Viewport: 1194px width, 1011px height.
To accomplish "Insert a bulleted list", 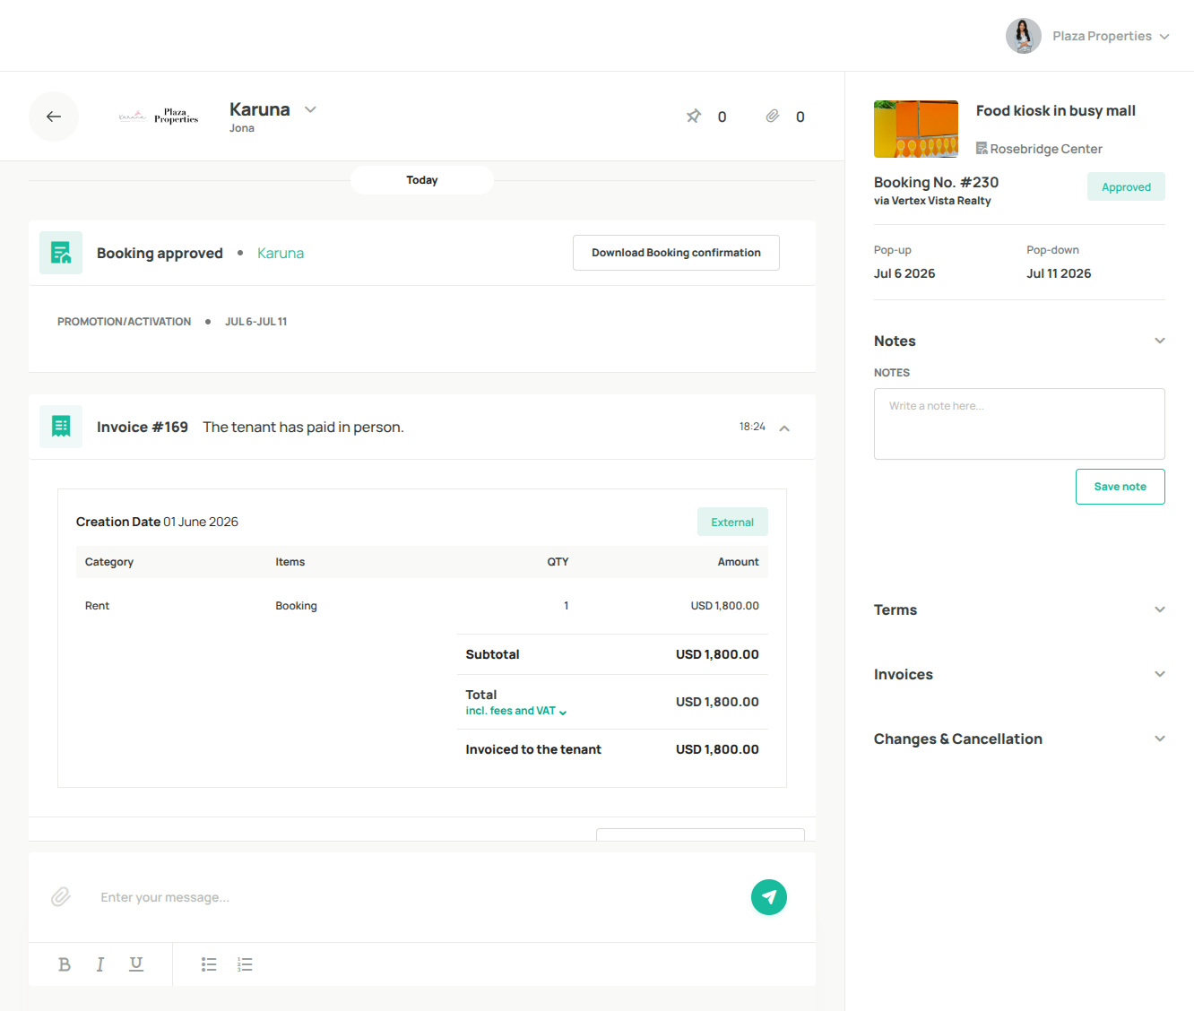I will pyautogui.click(x=209, y=964).
